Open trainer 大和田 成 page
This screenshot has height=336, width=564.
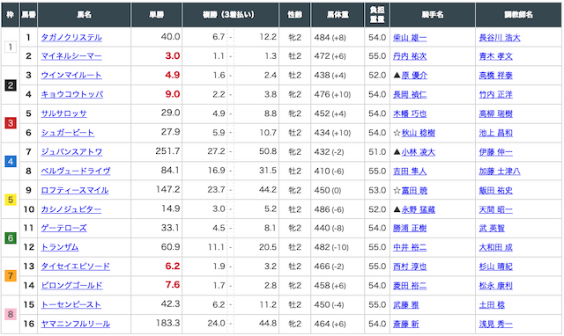click(x=495, y=247)
